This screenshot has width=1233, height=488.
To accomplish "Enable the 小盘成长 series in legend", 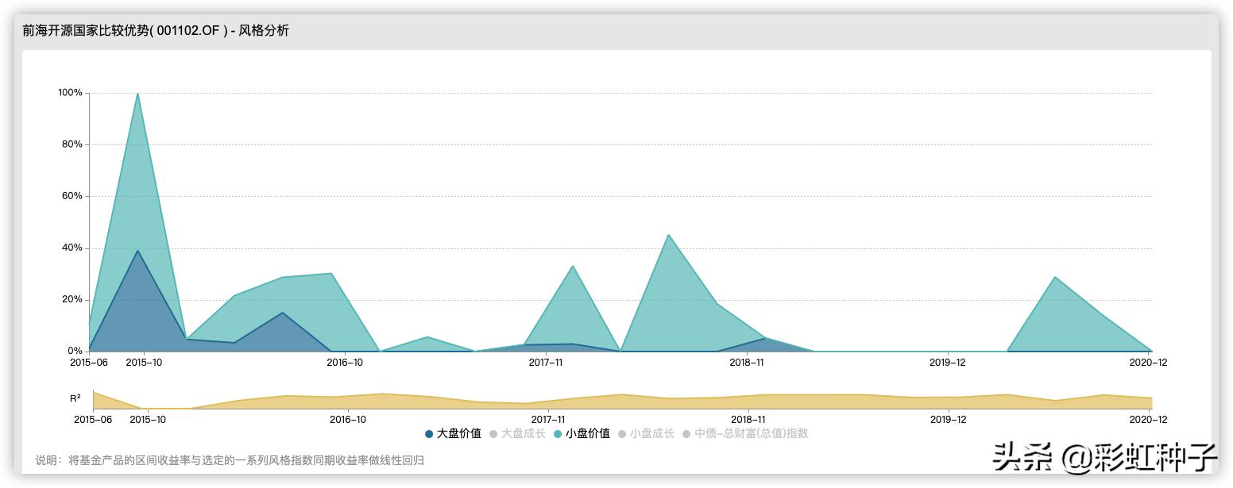I will [651, 434].
